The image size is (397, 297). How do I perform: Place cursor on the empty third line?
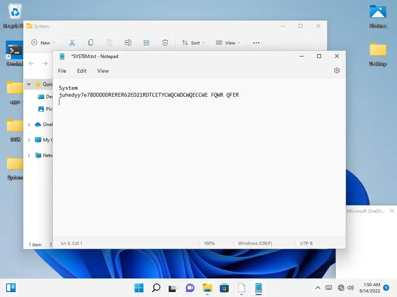60,102
